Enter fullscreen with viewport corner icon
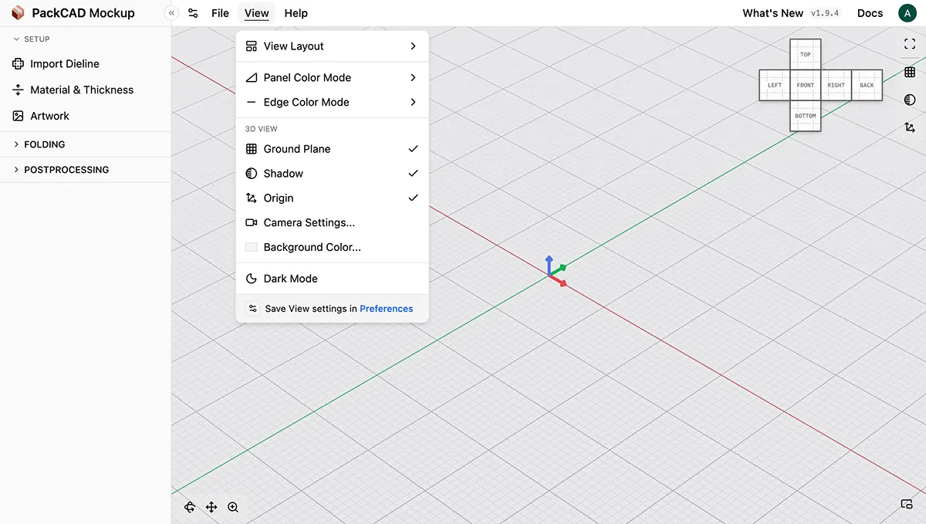 coord(910,45)
